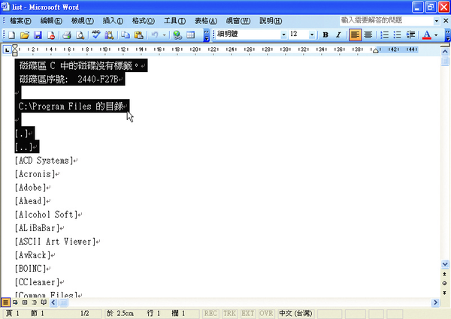Toggle bold formatting
451x319 pixels.
(x=325, y=35)
